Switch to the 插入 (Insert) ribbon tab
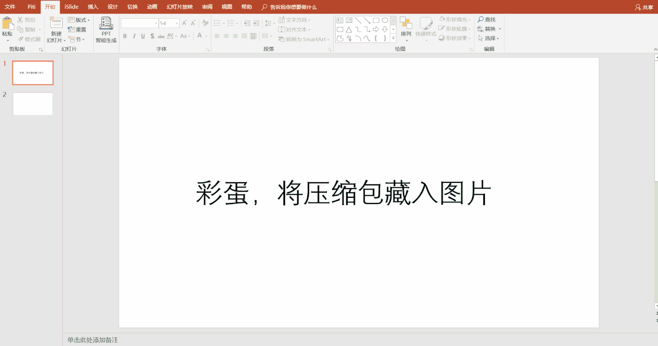Image resolution: width=658 pixels, height=346 pixels. [91, 7]
